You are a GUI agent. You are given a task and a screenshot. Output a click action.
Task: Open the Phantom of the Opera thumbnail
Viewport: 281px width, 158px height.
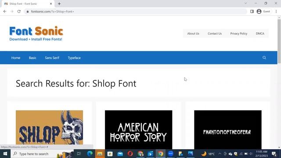(228, 130)
